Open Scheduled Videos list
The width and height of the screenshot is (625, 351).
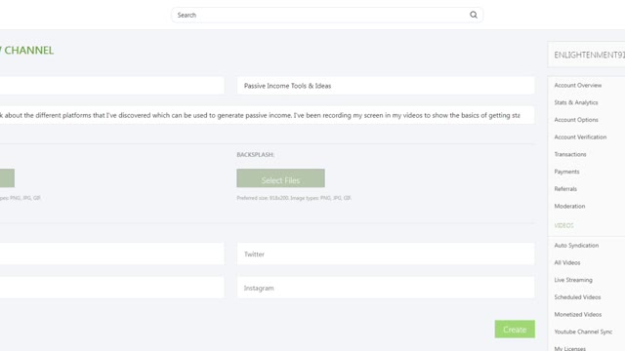(x=577, y=296)
